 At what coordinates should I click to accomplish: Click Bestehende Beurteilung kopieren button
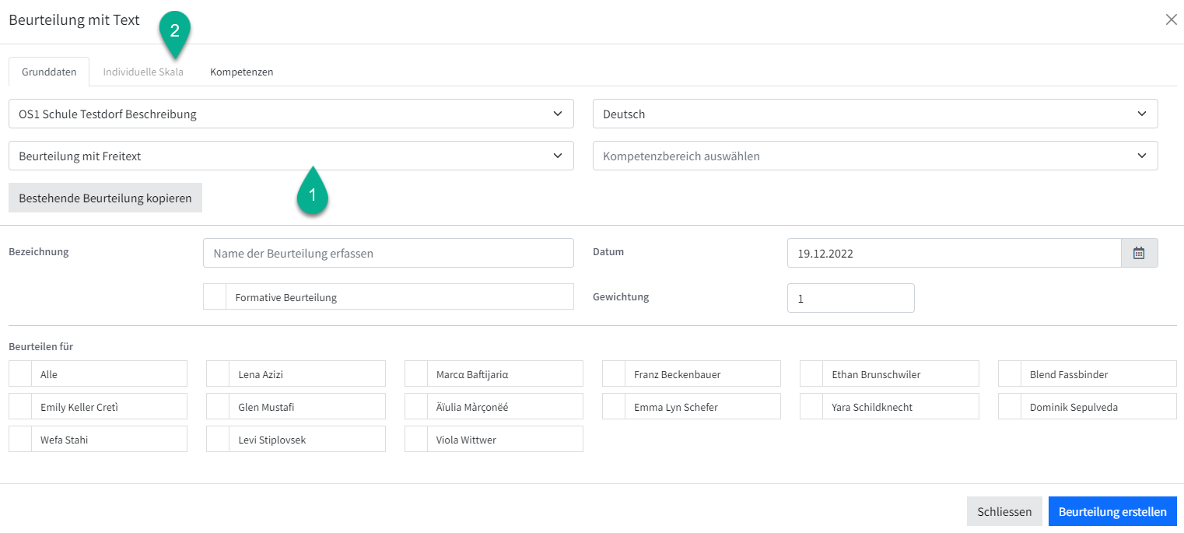105,198
